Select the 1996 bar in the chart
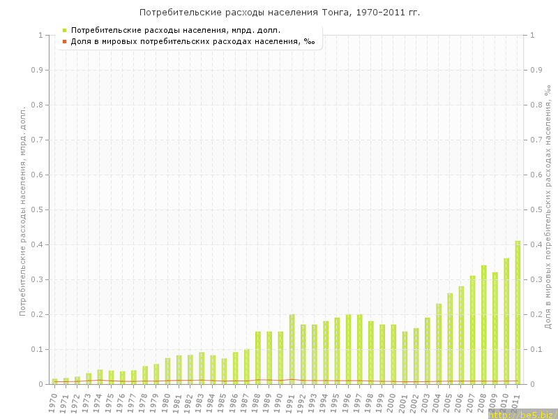558x419 pixels. click(348, 349)
